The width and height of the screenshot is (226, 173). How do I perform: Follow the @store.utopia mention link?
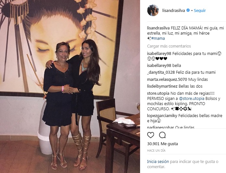[x=192, y=99]
